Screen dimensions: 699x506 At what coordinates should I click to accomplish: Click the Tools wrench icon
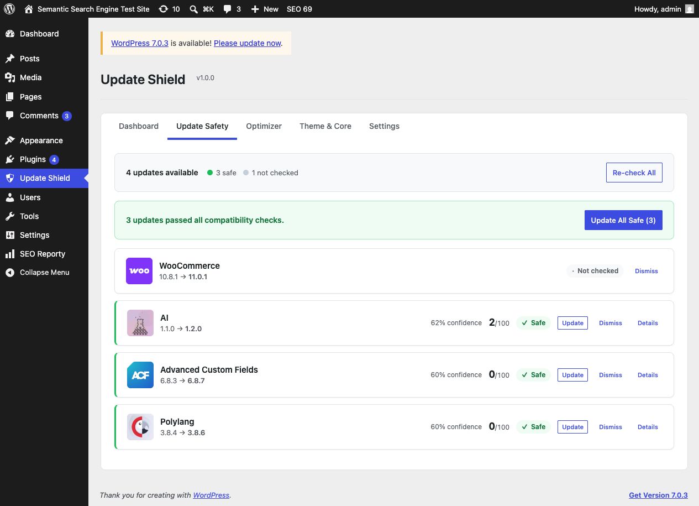tap(10, 216)
